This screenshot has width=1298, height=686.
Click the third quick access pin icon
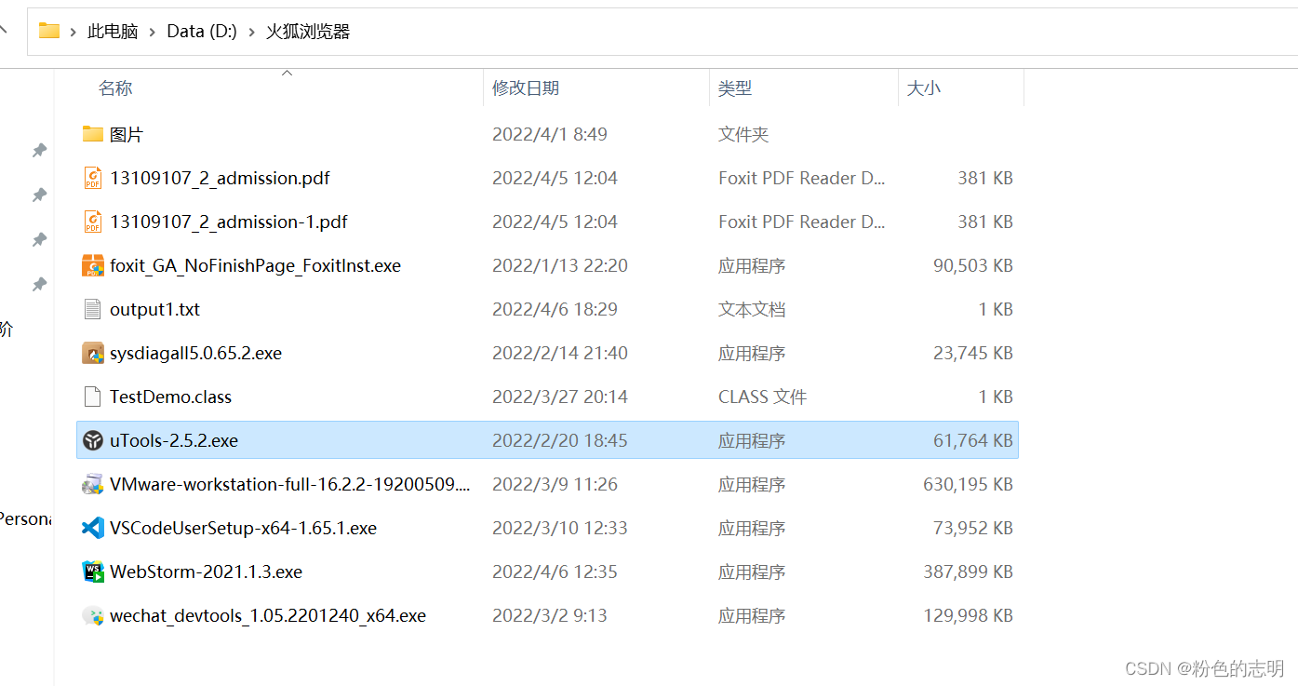(x=39, y=239)
